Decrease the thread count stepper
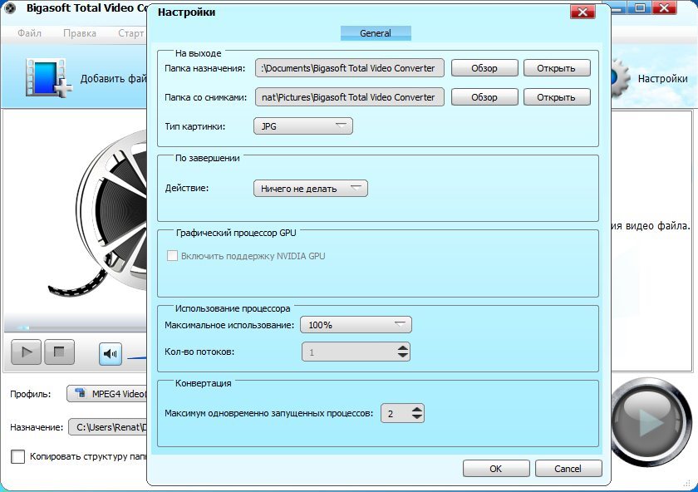The image size is (698, 492). (x=403, y=356)
